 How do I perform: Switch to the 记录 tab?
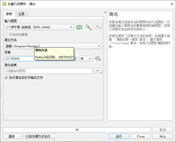(21, 14)
